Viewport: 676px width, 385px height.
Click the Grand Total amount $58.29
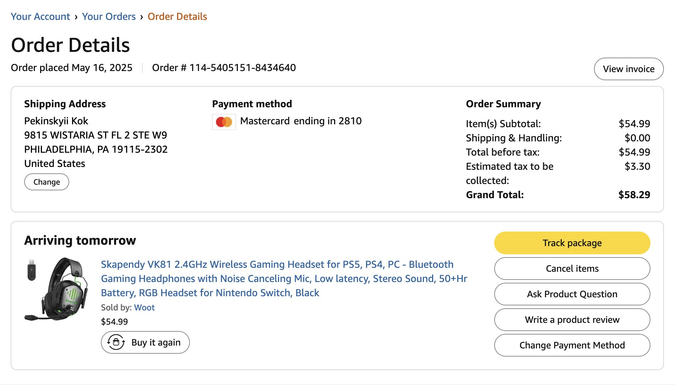634,195
